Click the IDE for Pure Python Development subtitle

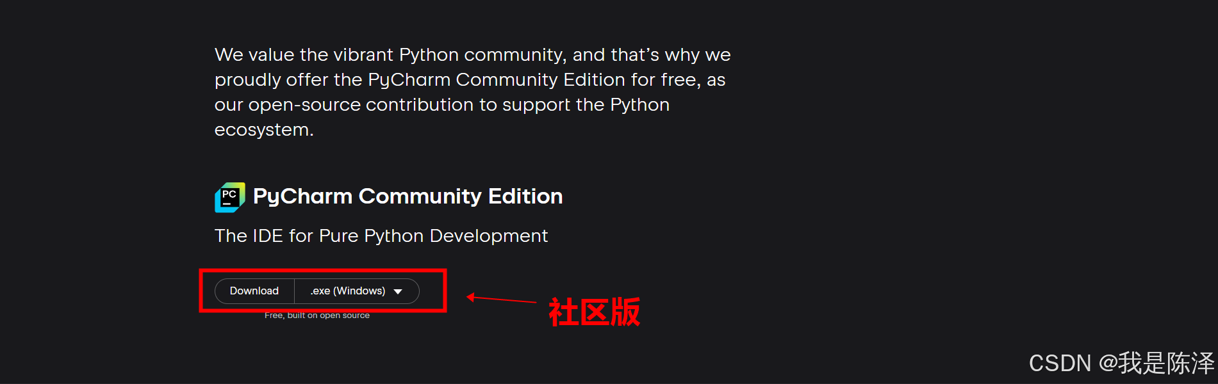(x=381, y=236)
